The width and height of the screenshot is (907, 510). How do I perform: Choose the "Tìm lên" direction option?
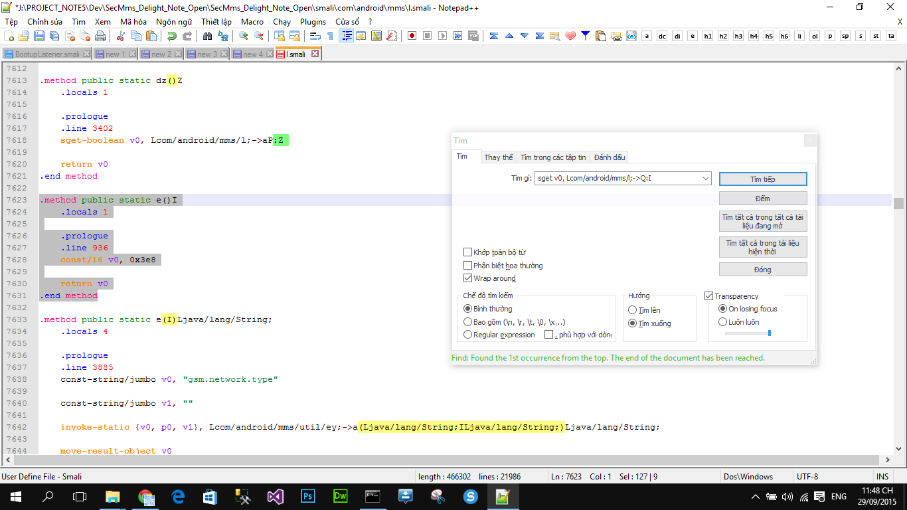[x=632, y=310]
